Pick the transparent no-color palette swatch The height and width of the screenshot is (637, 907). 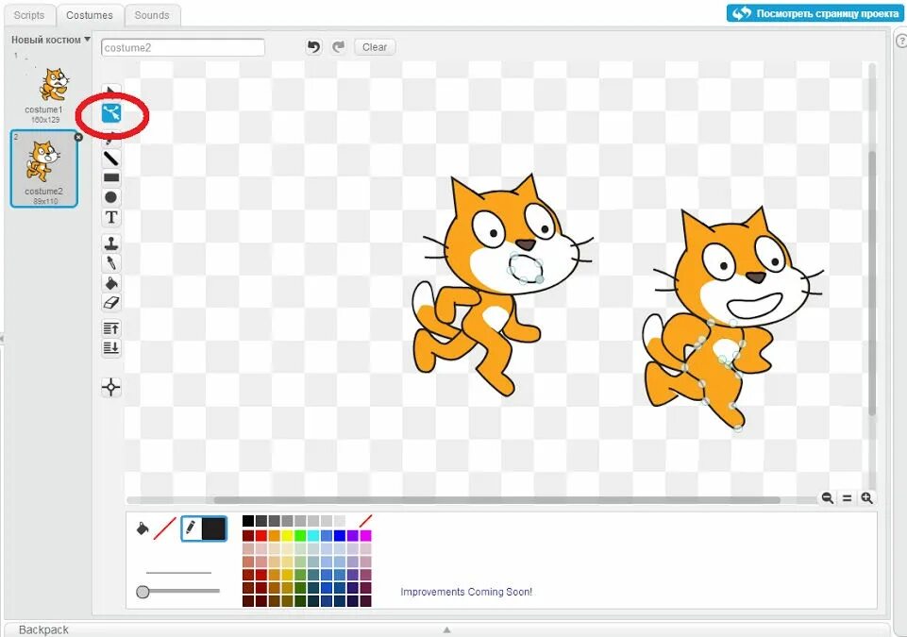(x=365, y=521)
